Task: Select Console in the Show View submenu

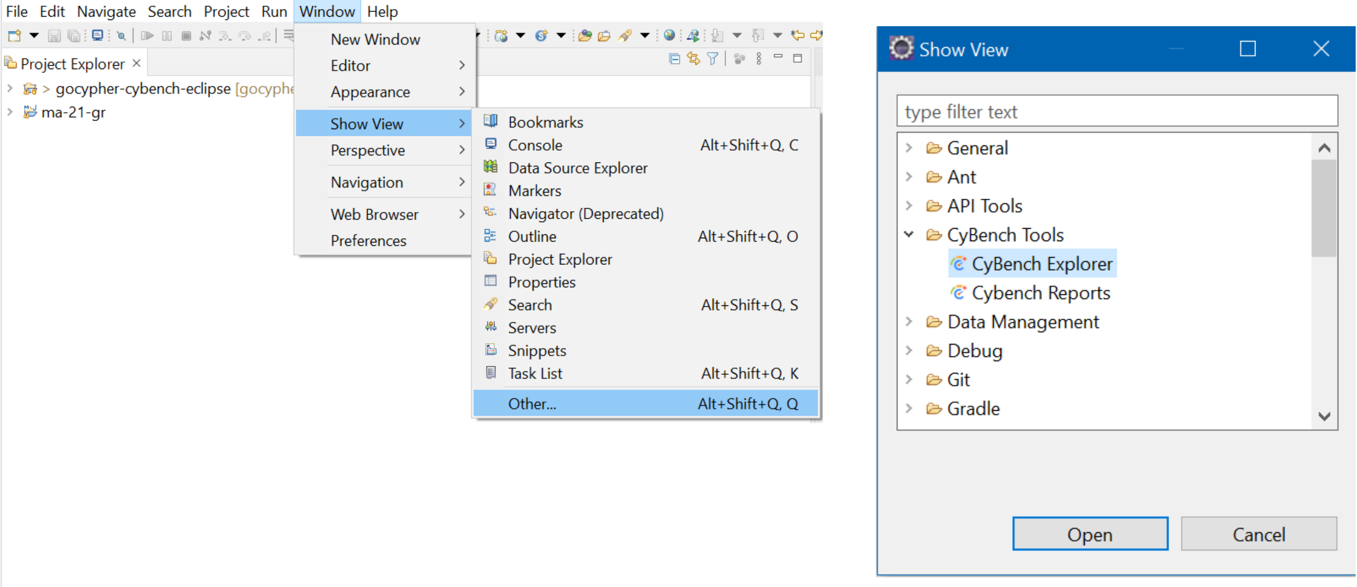Action: point(645,145)
